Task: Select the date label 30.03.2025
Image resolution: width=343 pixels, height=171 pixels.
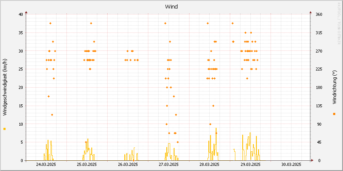Action: [292, 164]
